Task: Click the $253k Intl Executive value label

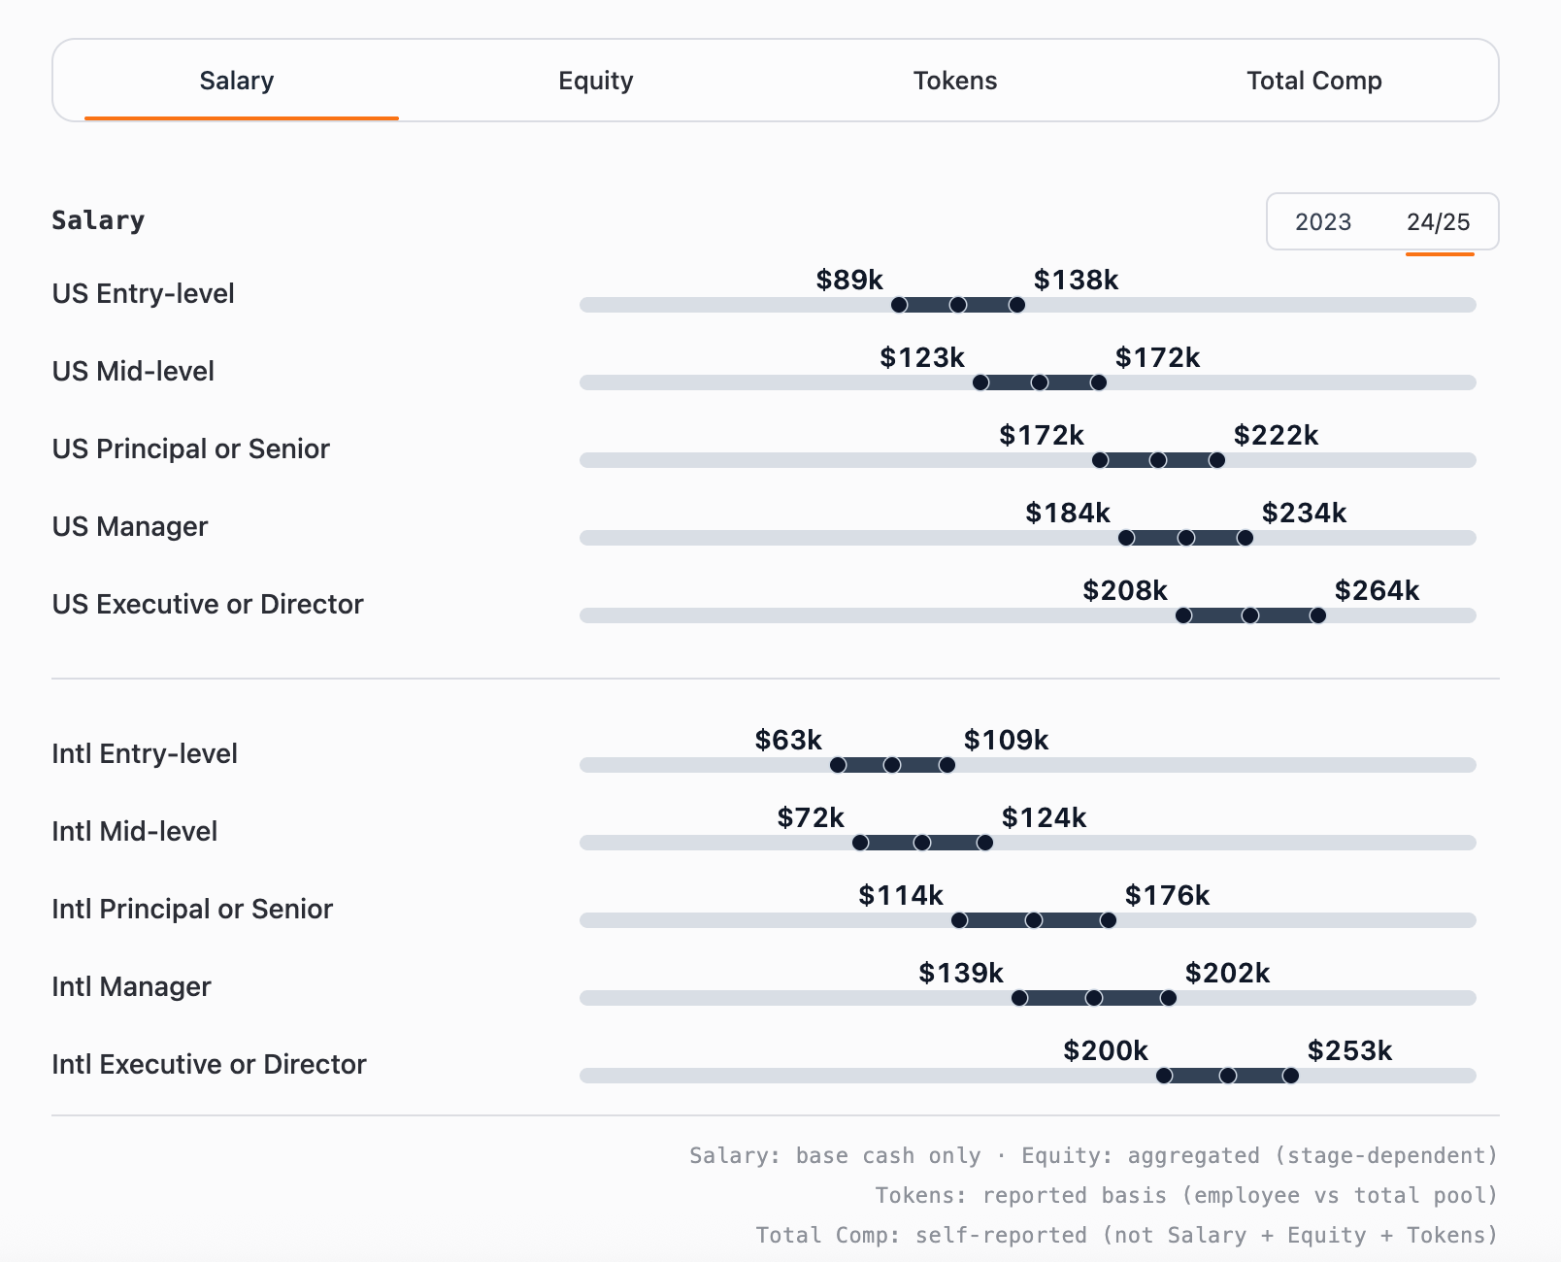Action: 1349,1050
